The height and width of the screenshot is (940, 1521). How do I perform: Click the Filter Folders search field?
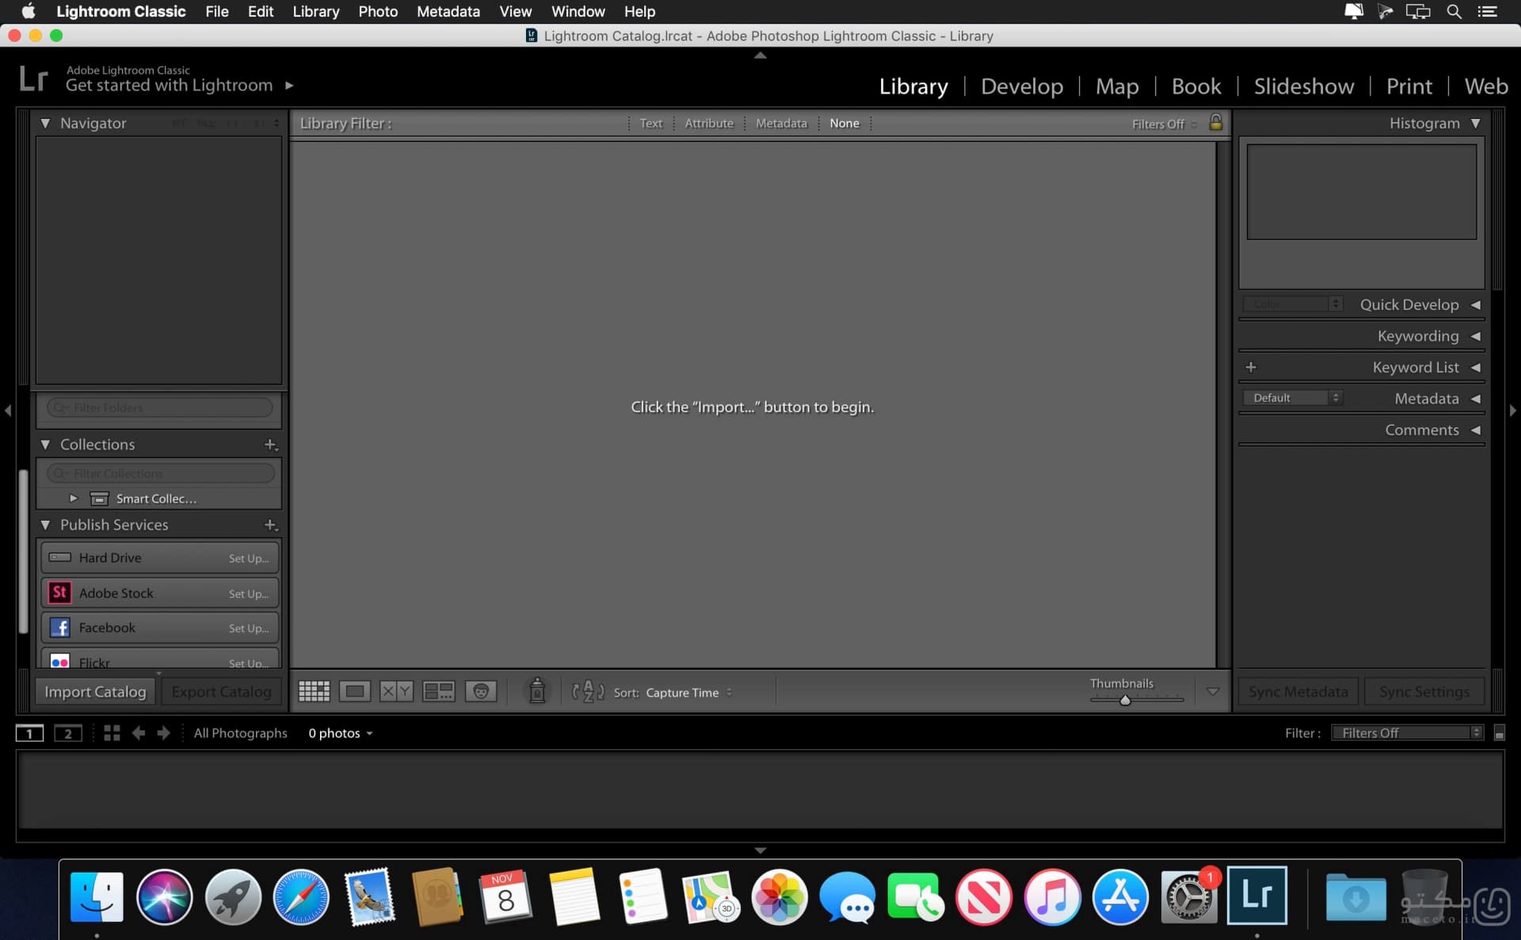point(159,407)
